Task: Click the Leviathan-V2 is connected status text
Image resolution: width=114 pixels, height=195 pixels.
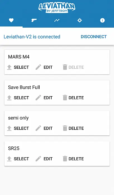Action: pos(32,37)
